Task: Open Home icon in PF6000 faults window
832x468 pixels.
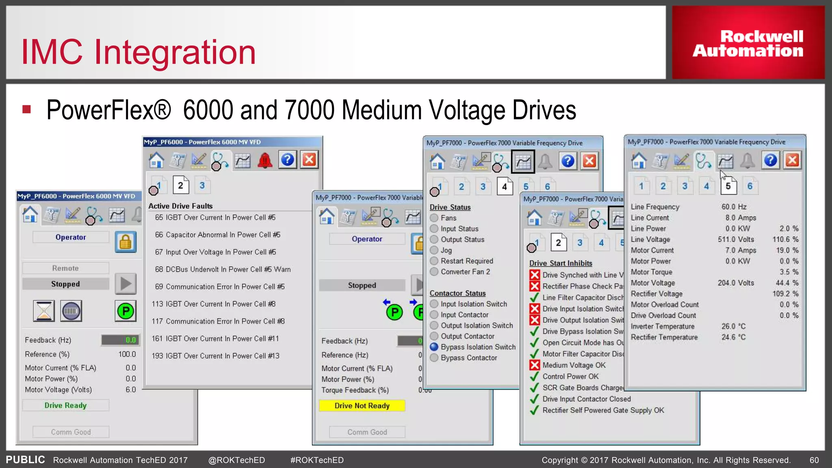Action: 156,160
